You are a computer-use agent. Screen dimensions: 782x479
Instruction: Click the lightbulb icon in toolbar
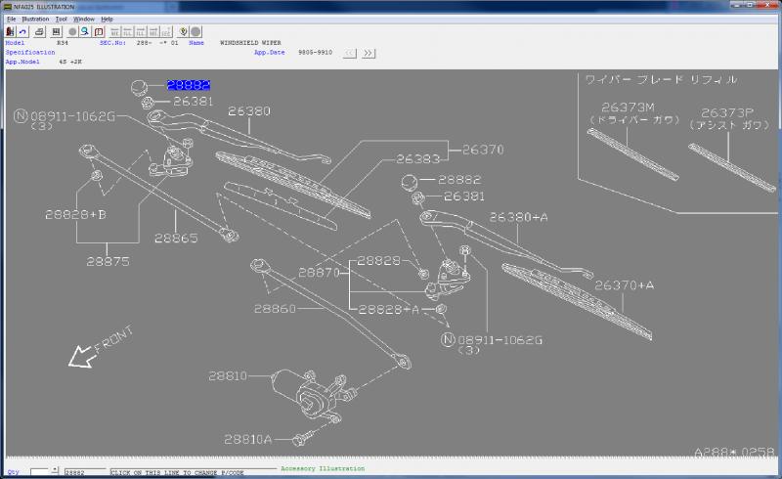[183, 31]
